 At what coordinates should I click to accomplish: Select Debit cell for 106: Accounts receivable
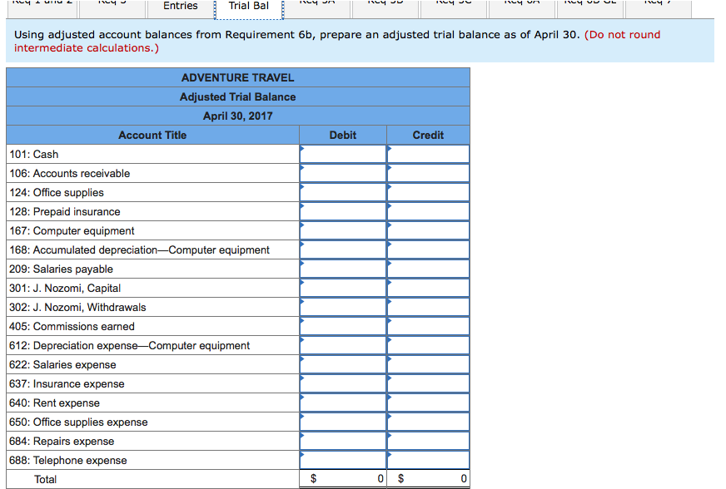[343, 173]
